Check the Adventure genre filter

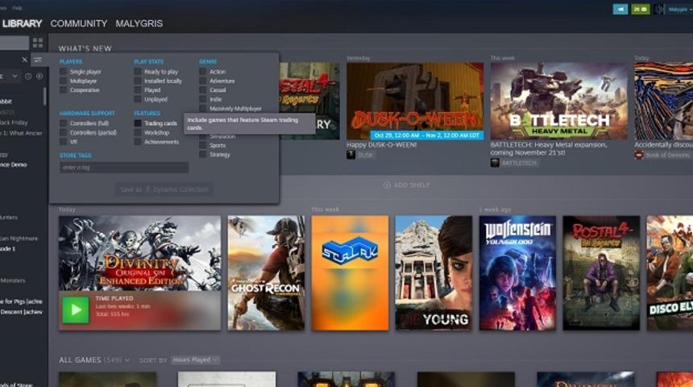(x=203, y=81)
